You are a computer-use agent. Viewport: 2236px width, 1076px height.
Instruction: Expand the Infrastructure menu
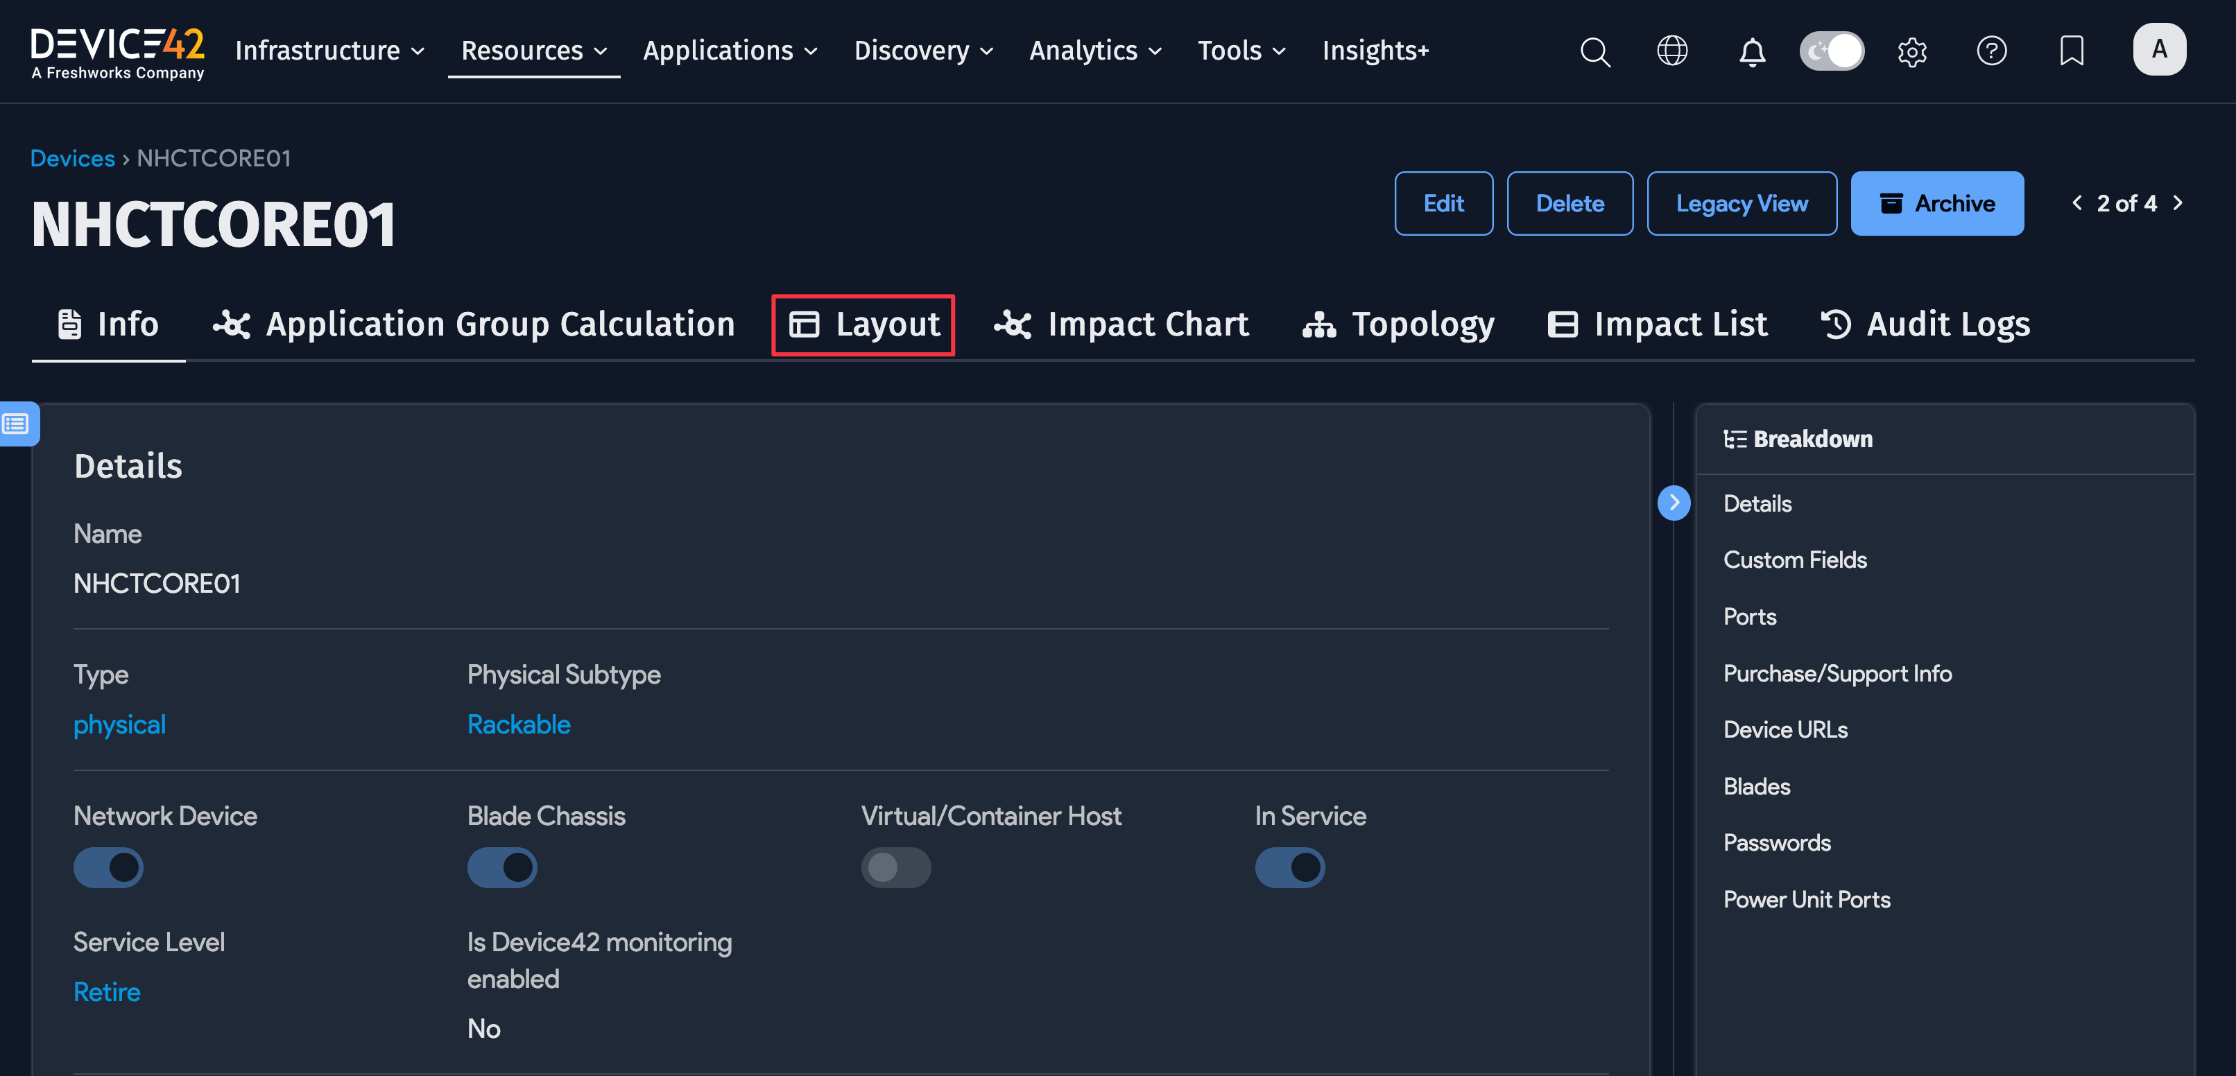330,51
